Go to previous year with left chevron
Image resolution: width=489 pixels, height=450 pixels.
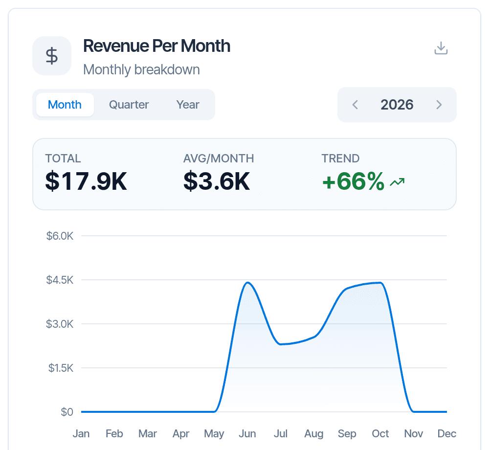(355, 105)
